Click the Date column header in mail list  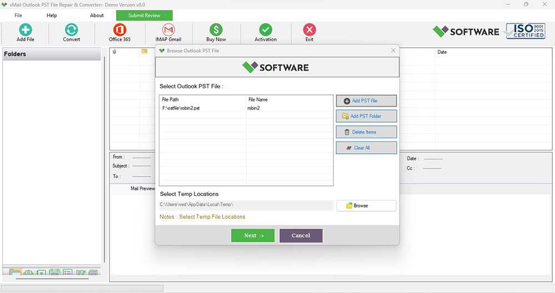442,52
